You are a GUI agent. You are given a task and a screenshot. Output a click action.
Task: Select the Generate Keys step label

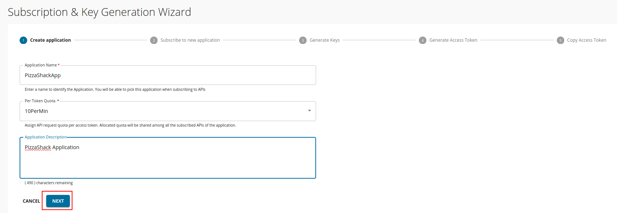325,40
